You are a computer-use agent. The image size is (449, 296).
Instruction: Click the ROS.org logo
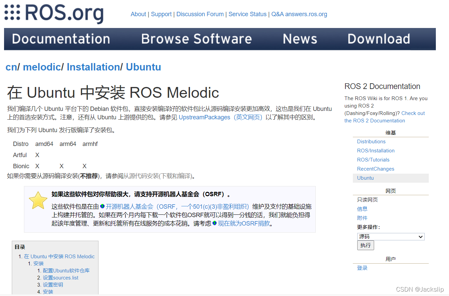point(54,13)
